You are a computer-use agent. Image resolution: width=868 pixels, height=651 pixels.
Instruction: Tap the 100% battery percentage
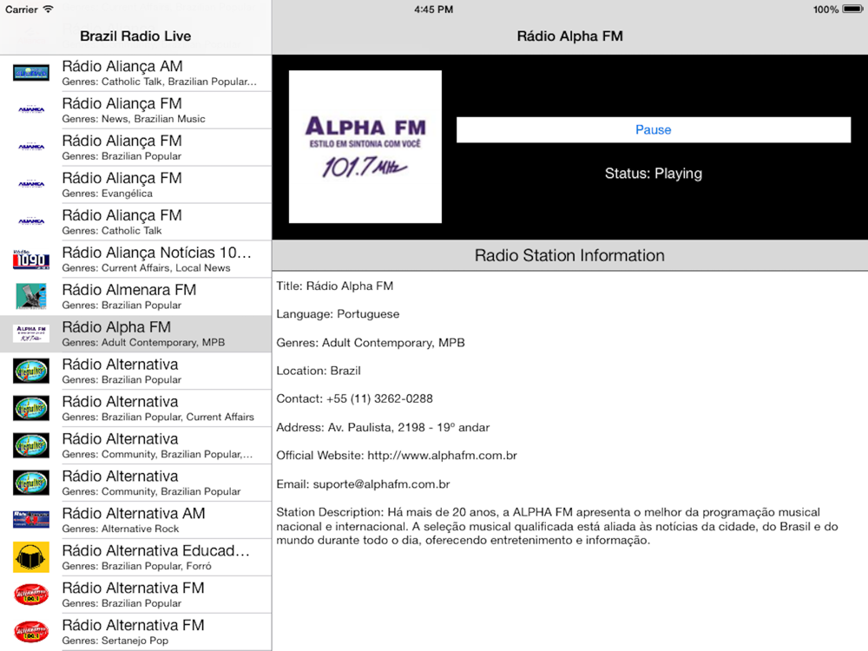[825, 10]
